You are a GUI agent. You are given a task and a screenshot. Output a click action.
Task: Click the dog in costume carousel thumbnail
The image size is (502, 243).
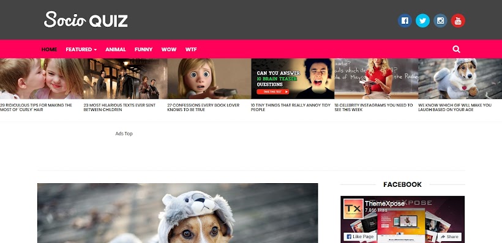[460, 79]
